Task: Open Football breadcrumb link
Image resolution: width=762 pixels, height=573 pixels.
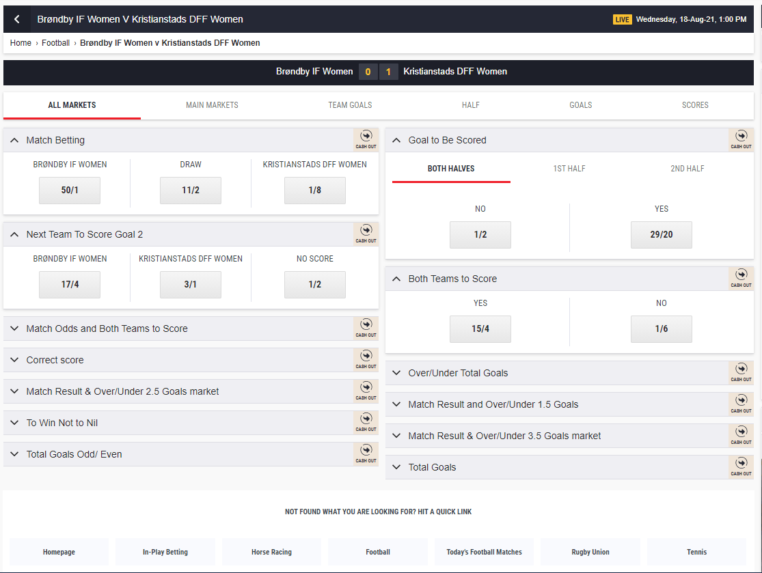Action: [55, 43]
